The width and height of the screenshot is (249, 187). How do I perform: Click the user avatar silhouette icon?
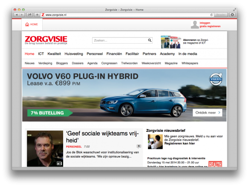tap(195, 24)
